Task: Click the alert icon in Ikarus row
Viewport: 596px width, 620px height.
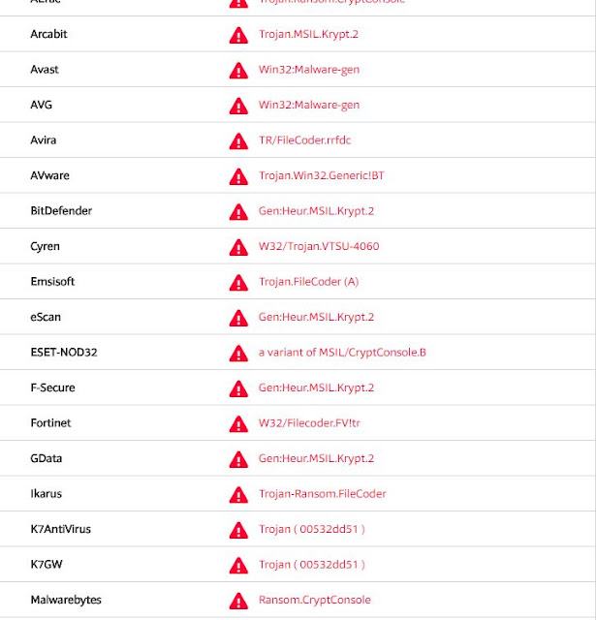Action: [x=238, y=495]
